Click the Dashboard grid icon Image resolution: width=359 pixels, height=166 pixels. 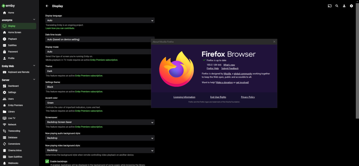coord(4,86)
